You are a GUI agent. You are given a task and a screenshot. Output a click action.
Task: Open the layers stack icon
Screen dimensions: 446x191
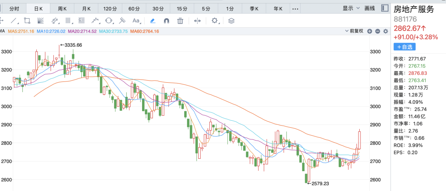coord(231,20)
